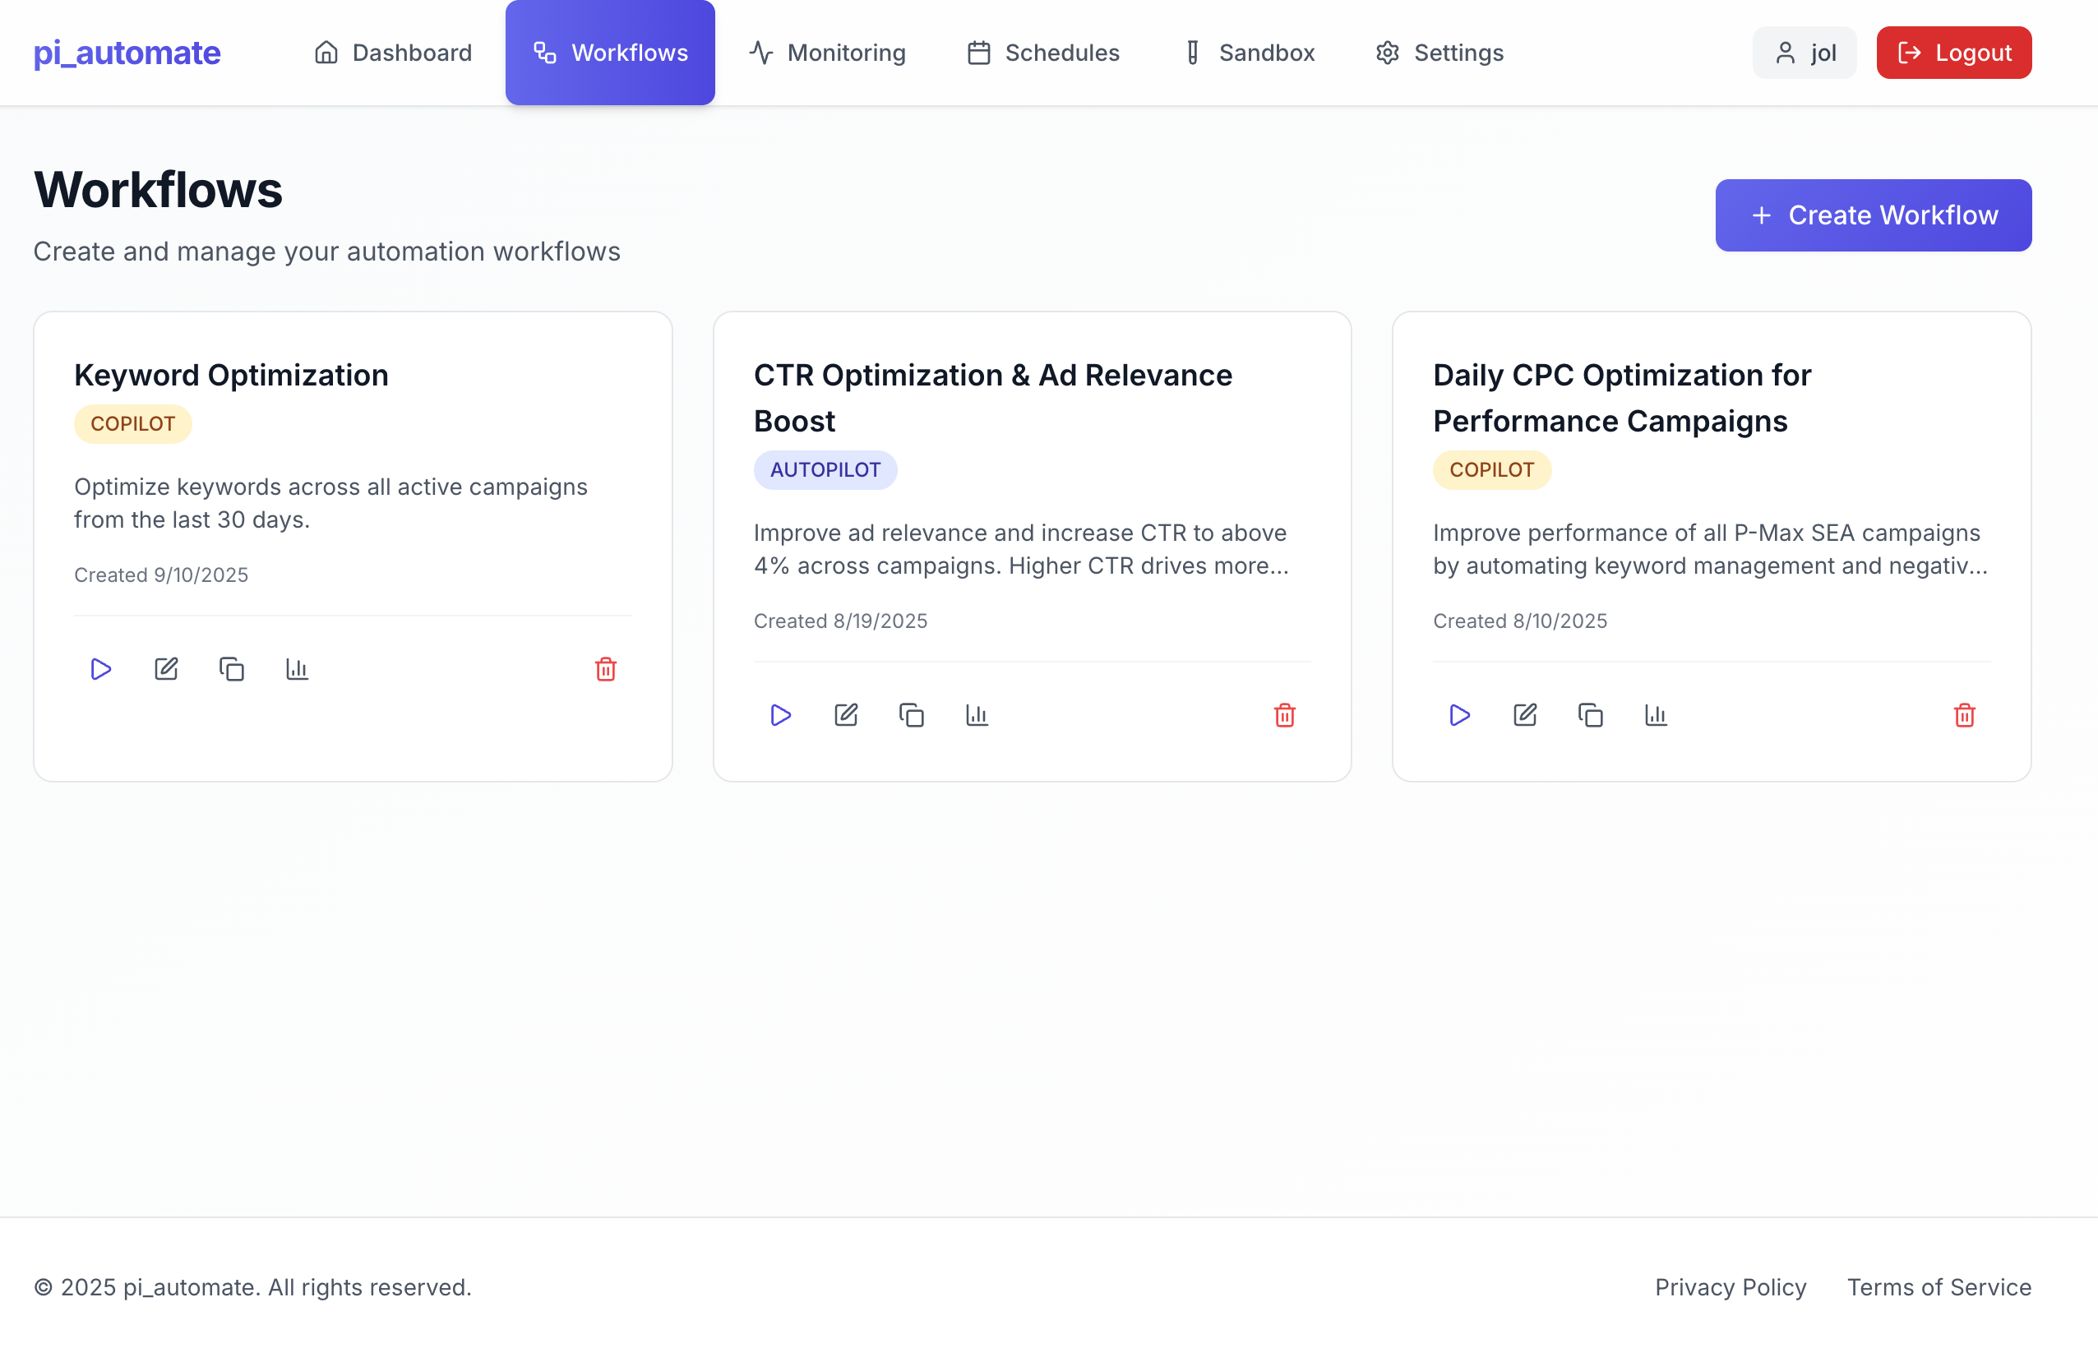
Task: Run the Keyword Optimization workflow
Action: coord(100,669)
